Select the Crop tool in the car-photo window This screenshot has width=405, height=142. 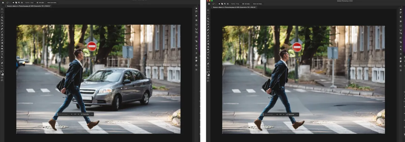tap(2, 21)
